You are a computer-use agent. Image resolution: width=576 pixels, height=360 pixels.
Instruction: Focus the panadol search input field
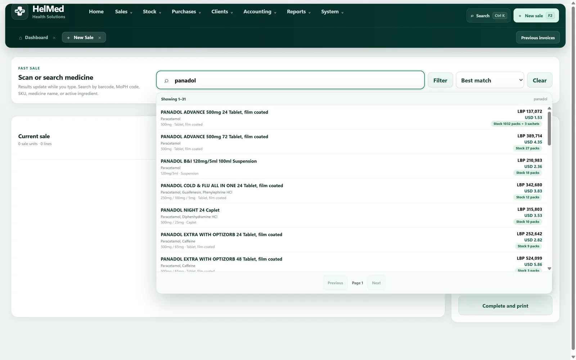coord(290,80)
